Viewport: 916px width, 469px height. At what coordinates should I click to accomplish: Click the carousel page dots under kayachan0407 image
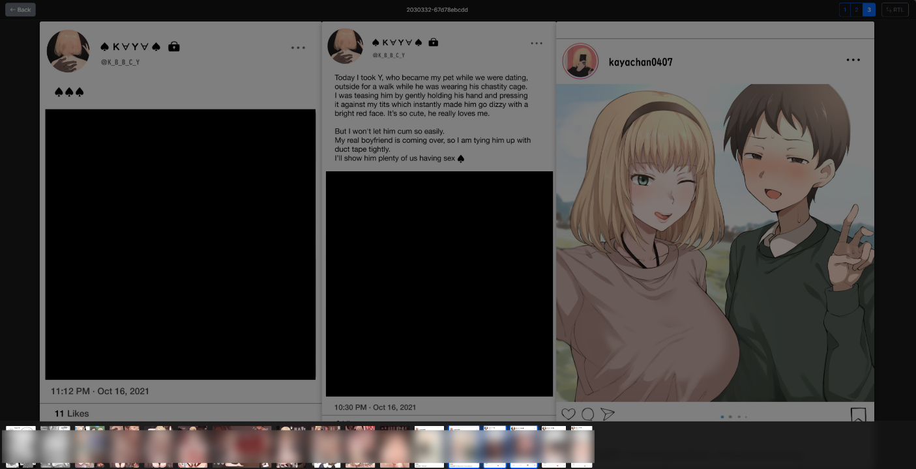[734, 417]
